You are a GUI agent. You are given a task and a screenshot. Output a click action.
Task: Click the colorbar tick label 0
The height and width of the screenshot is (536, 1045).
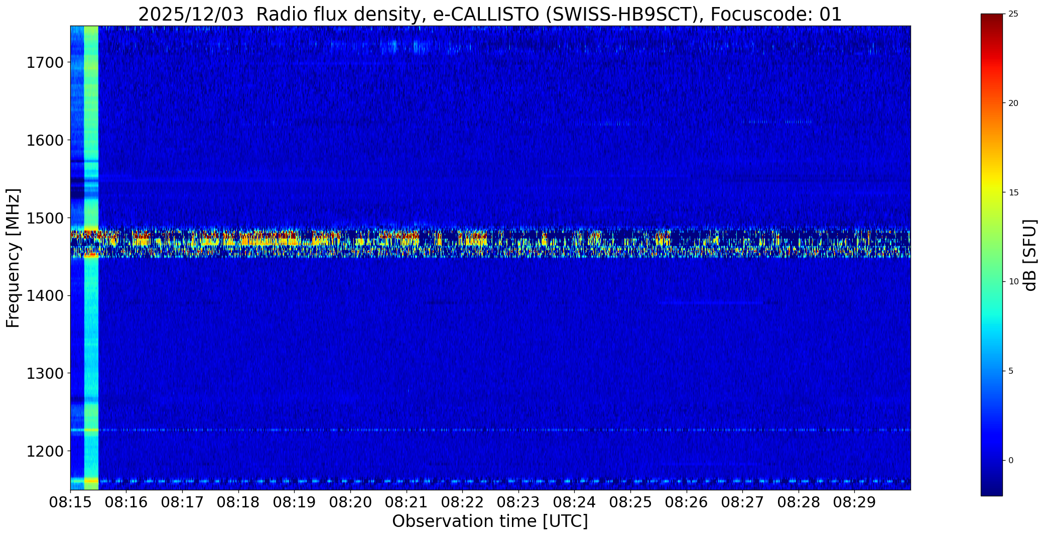[x=1011, y=461]
